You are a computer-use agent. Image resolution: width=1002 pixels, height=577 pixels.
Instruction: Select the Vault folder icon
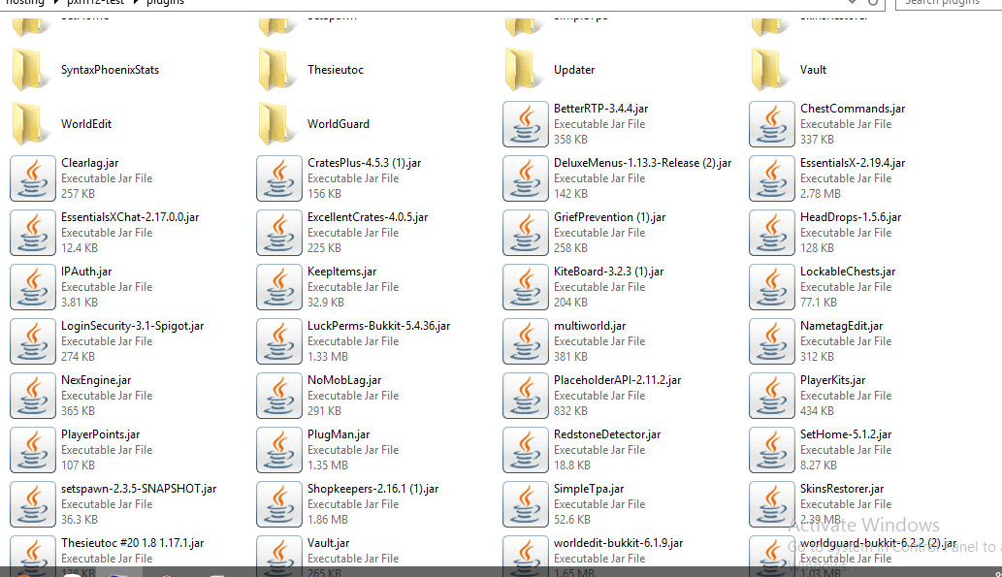(x=770, y=70)
